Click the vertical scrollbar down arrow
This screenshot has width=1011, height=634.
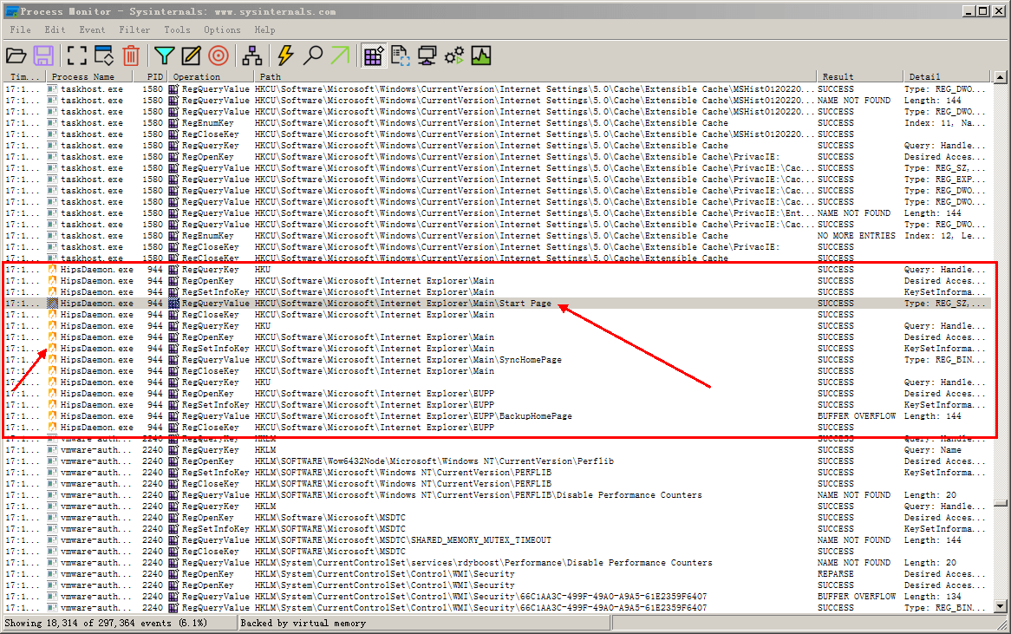[1001, 606]
